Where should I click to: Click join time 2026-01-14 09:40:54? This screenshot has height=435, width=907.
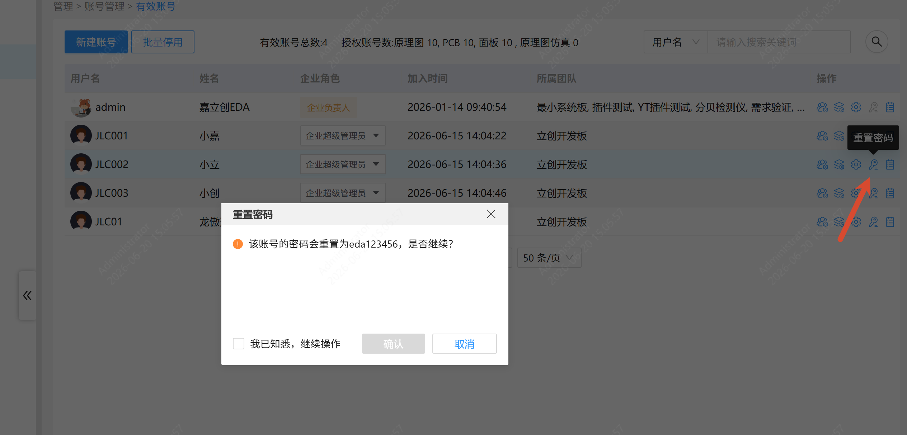point(457,107)
